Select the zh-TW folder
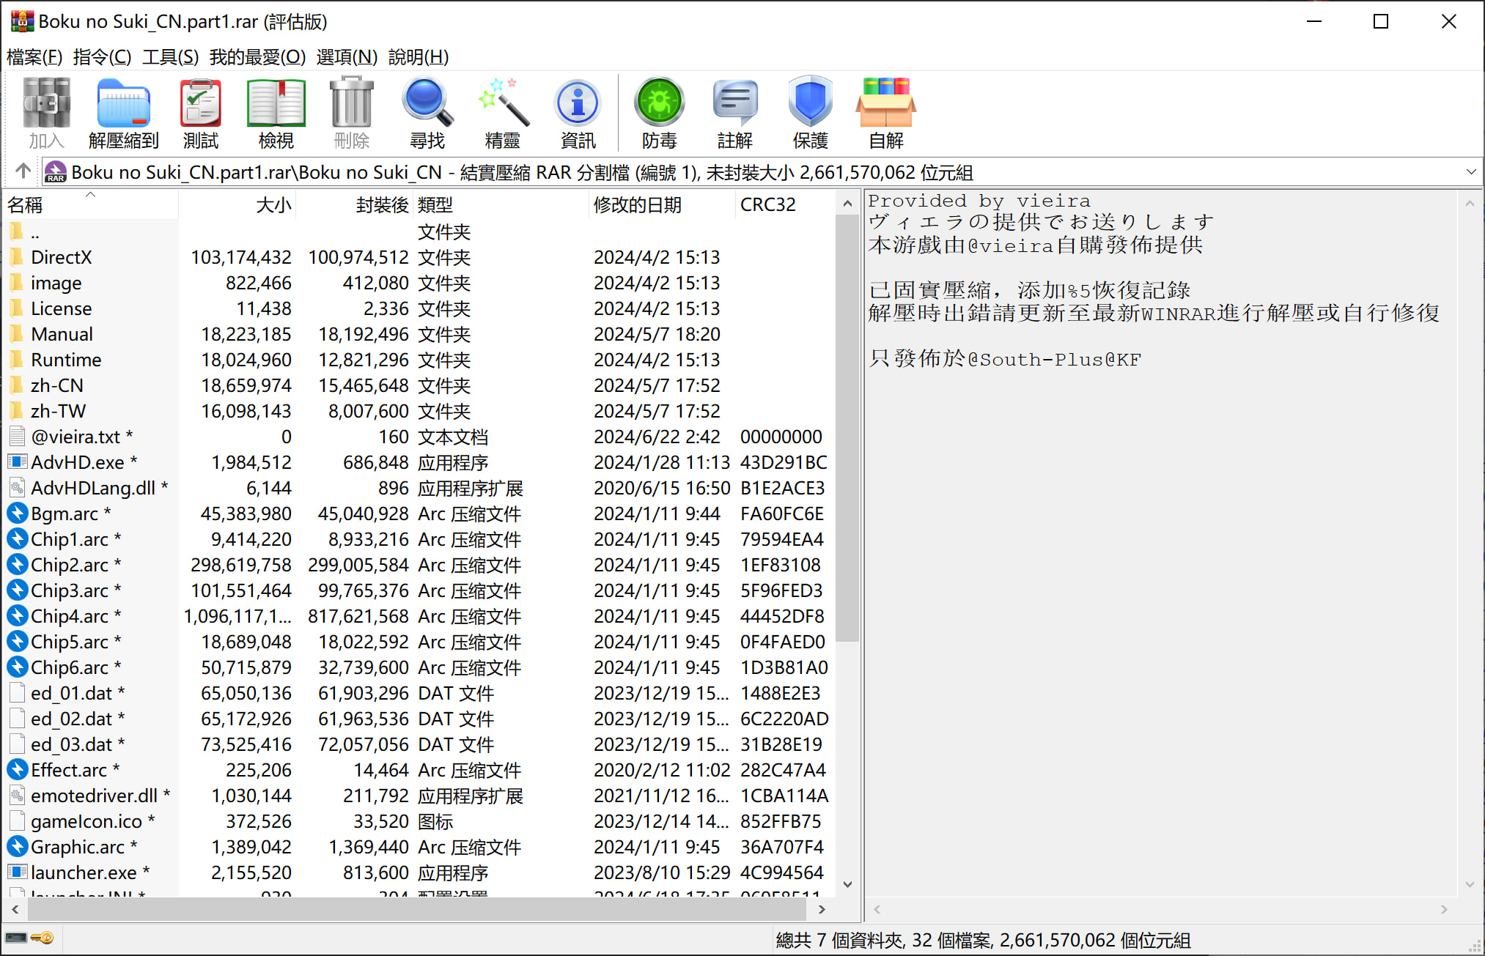Screen dimensions: 1485x956 point(58,411)
